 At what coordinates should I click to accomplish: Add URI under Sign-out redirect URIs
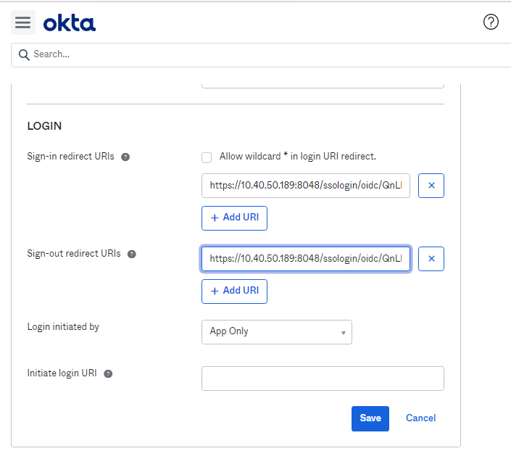click(234, 291)
